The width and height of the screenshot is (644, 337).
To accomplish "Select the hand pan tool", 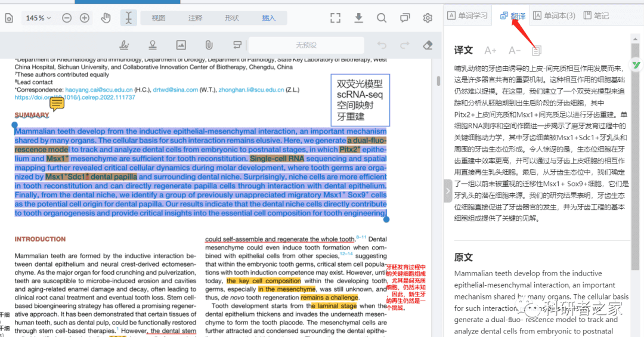I will pos(106,18).
